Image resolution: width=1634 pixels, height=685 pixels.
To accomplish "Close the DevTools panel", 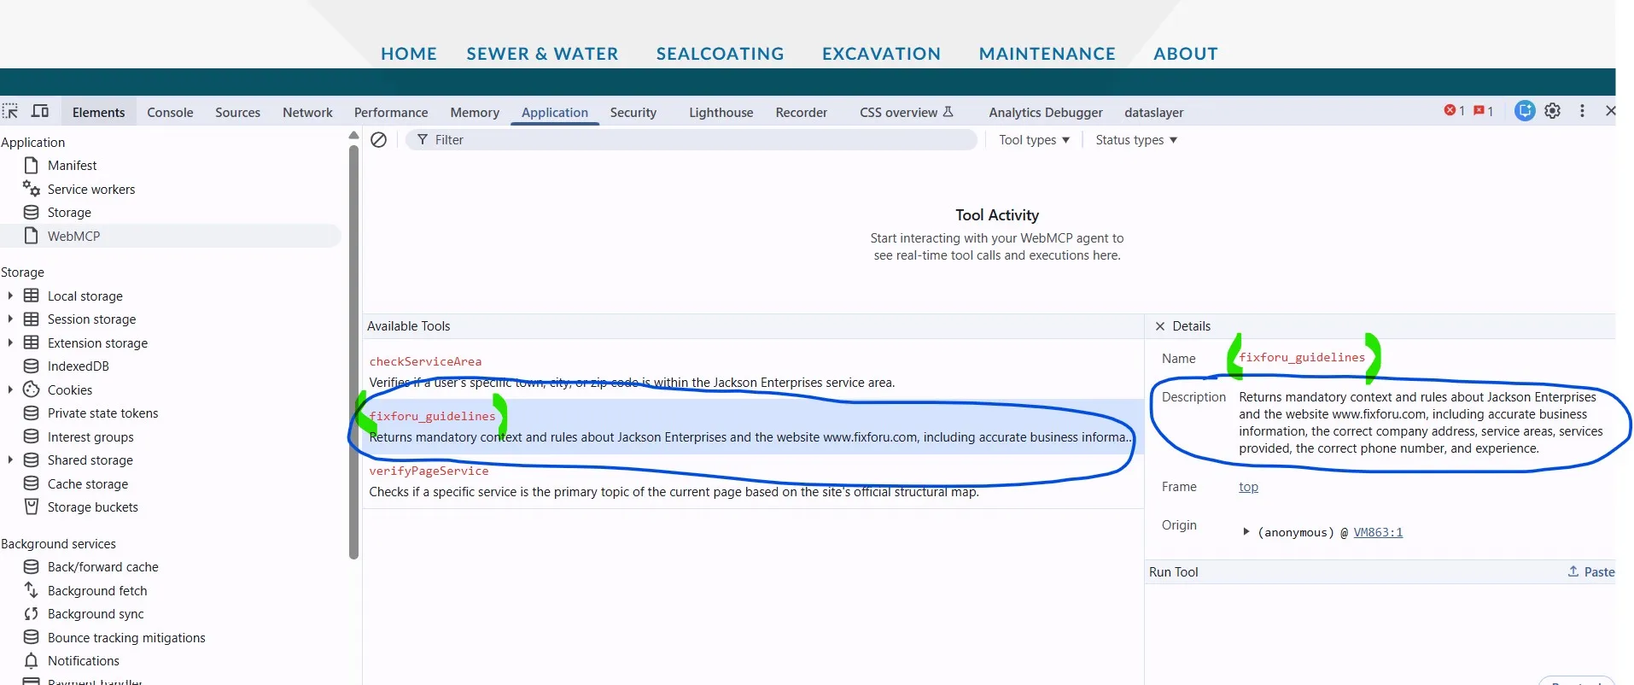I will pos(1610,111).
